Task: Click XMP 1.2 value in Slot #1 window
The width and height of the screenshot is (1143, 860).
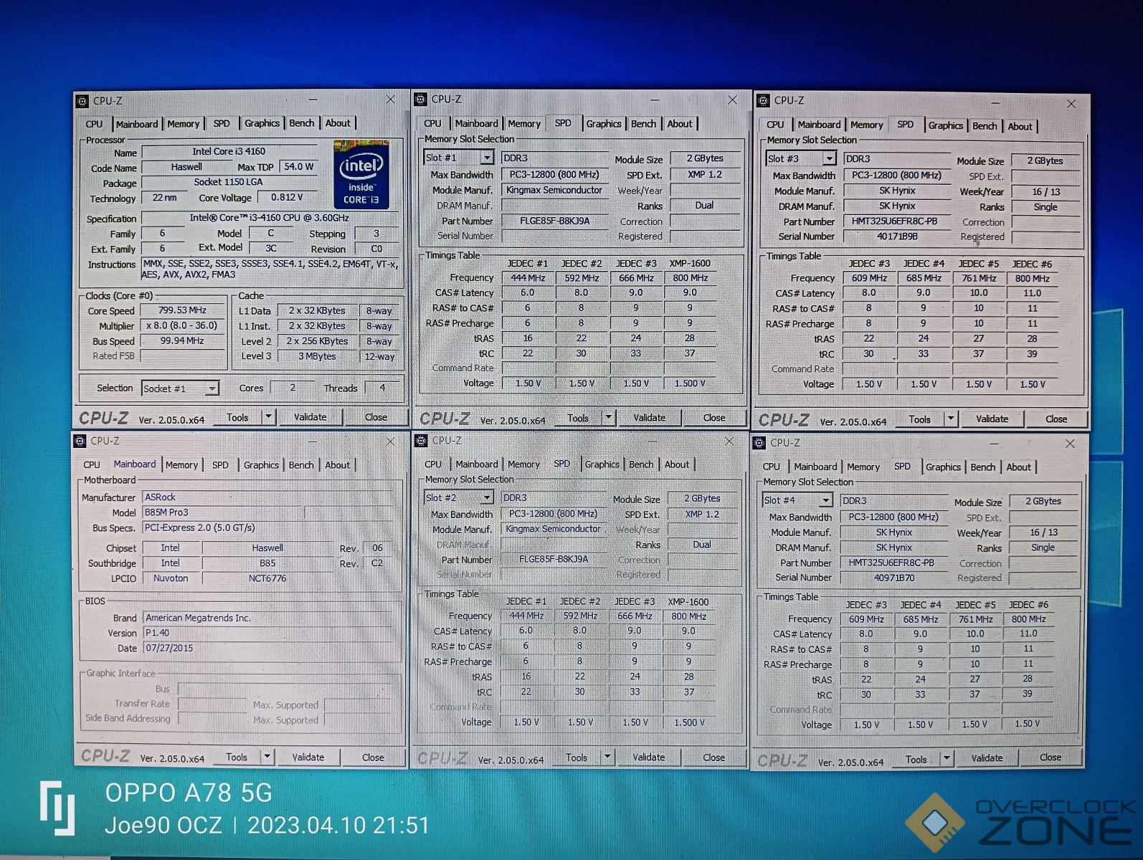Action: click(x=705, y=174)
